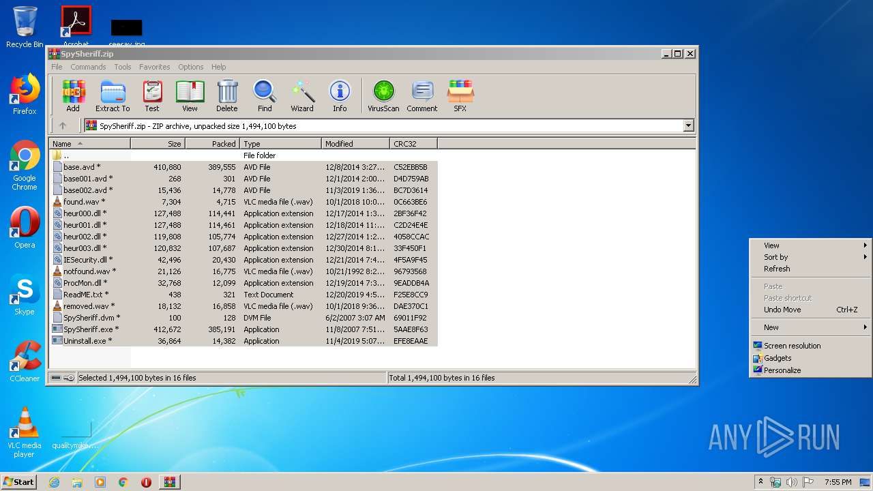
Task: Expand the Sort by submenu
Action: 810,257
